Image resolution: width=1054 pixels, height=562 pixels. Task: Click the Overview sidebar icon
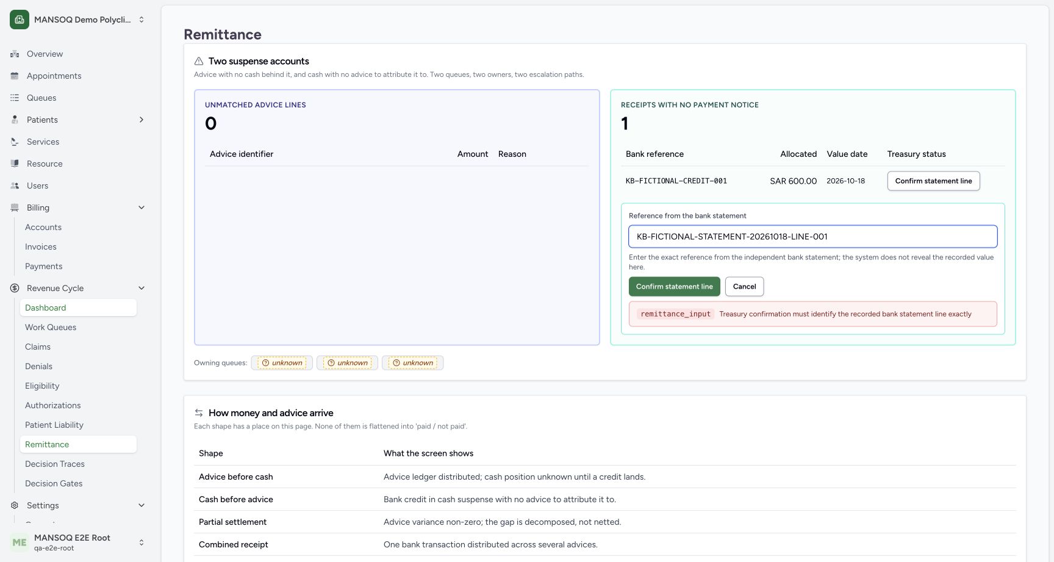[x=15, y=54]
